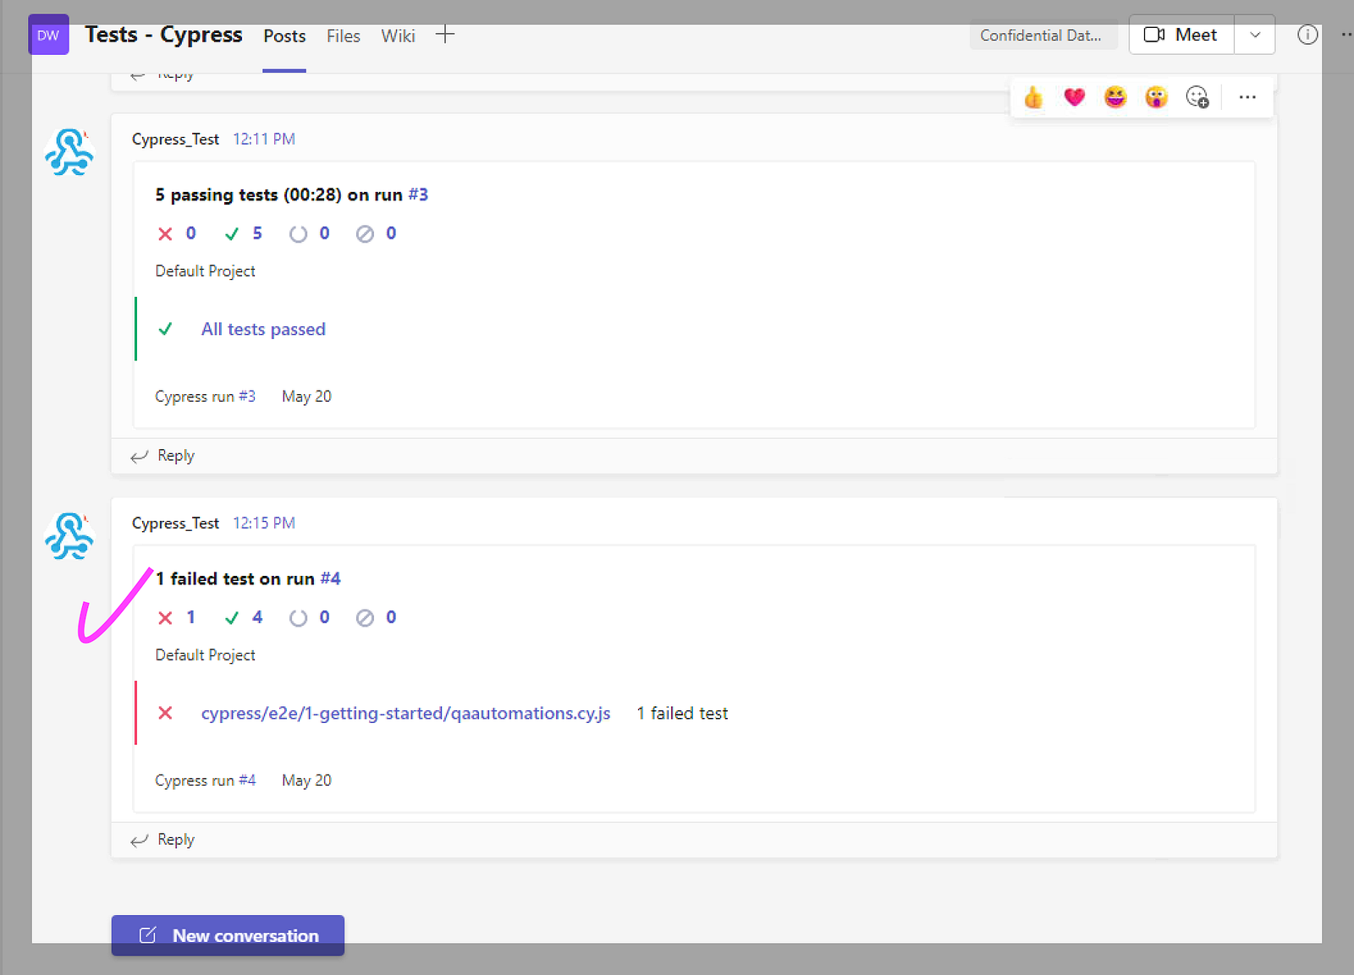Screen dimensions: 1354x975
Task: Click the 12:11 PM timestamp
Action: pos(264,139)
